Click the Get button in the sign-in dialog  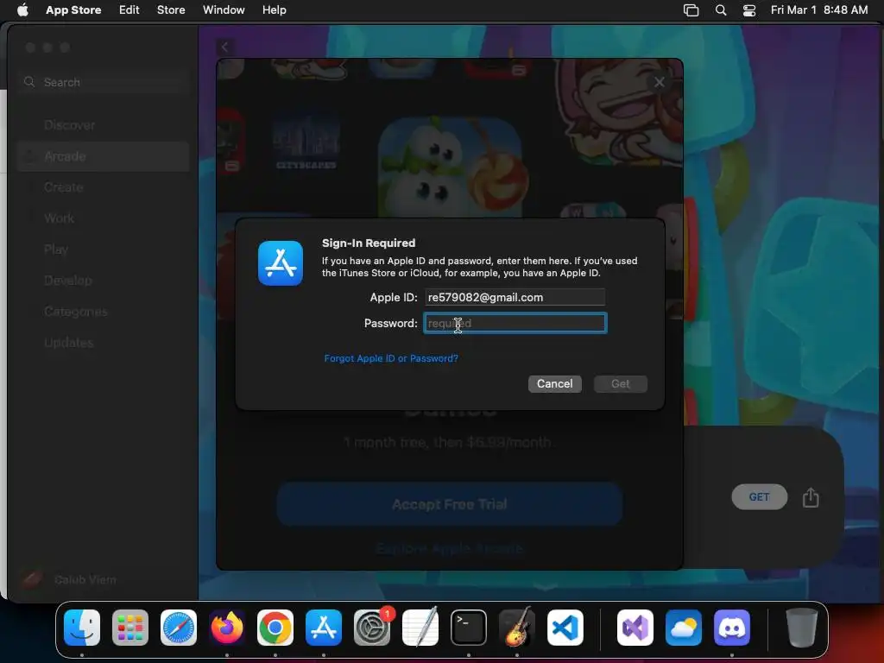point(620,384)
